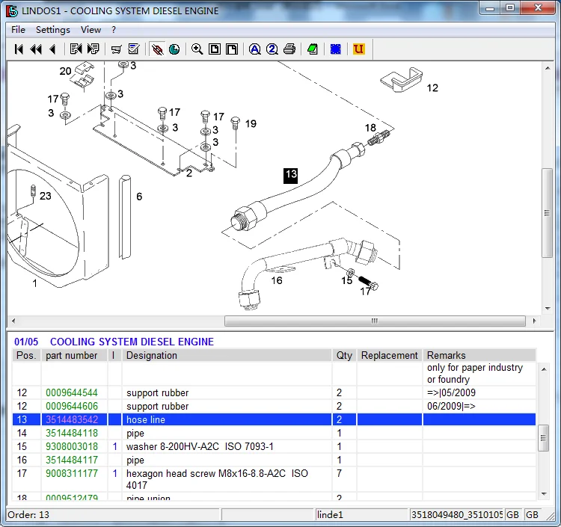The height and width of the screenshot is (527, 561).
Task: Go to the first page icon
Action: (19, 49)
